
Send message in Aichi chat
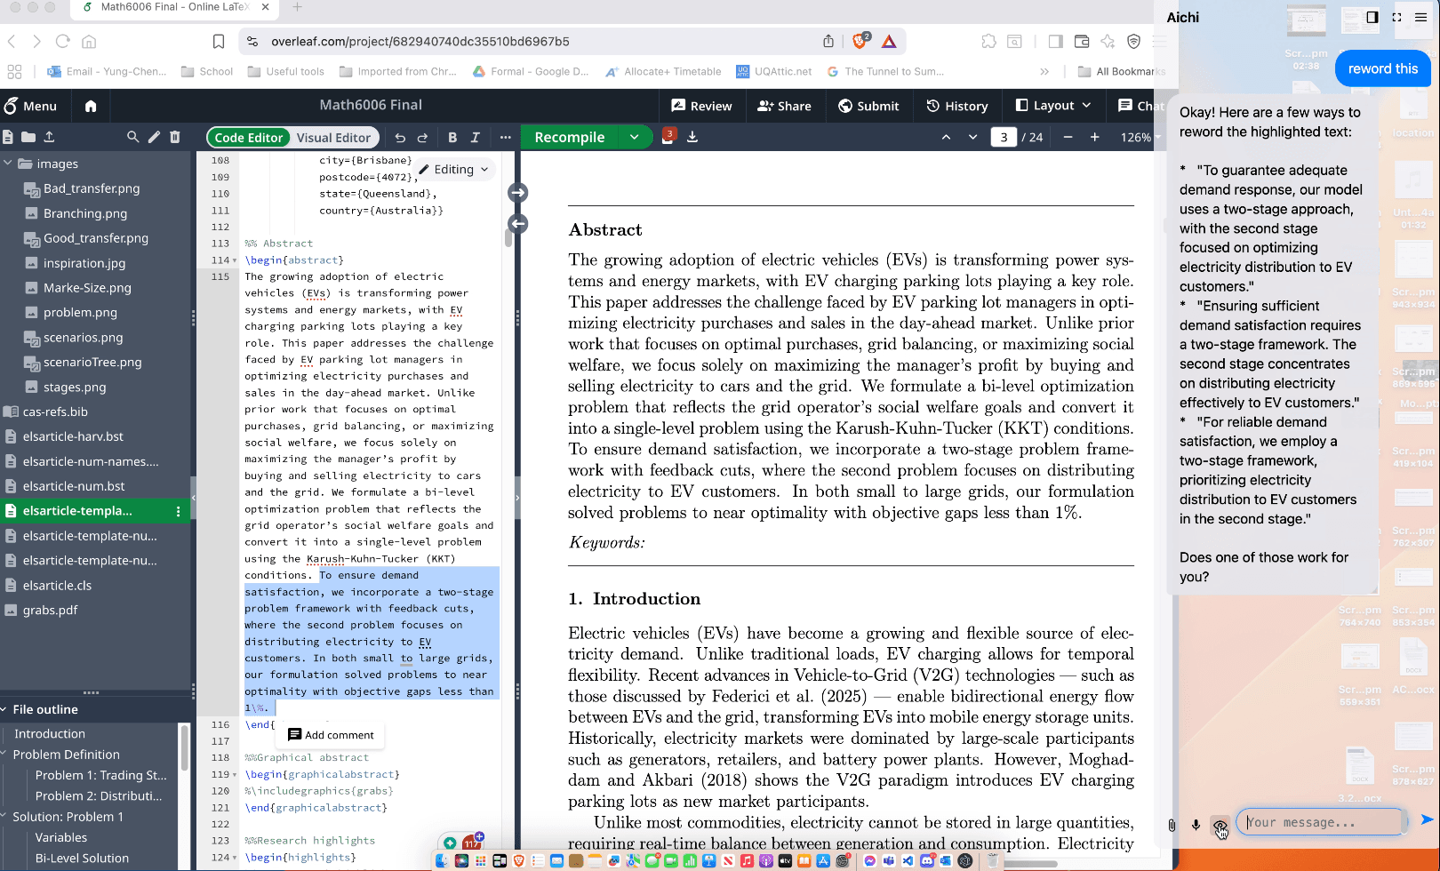pyautogui.click(x=1427, y=819)
